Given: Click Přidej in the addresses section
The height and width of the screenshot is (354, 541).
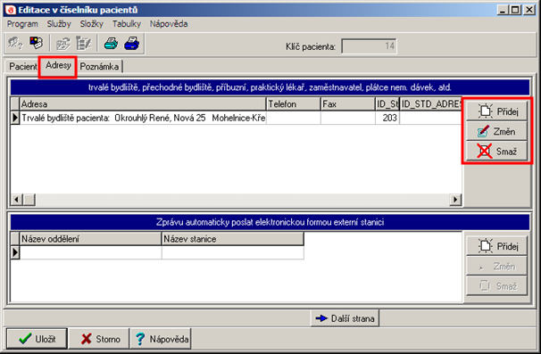Looking at the screenshot, I should [497, 111].
